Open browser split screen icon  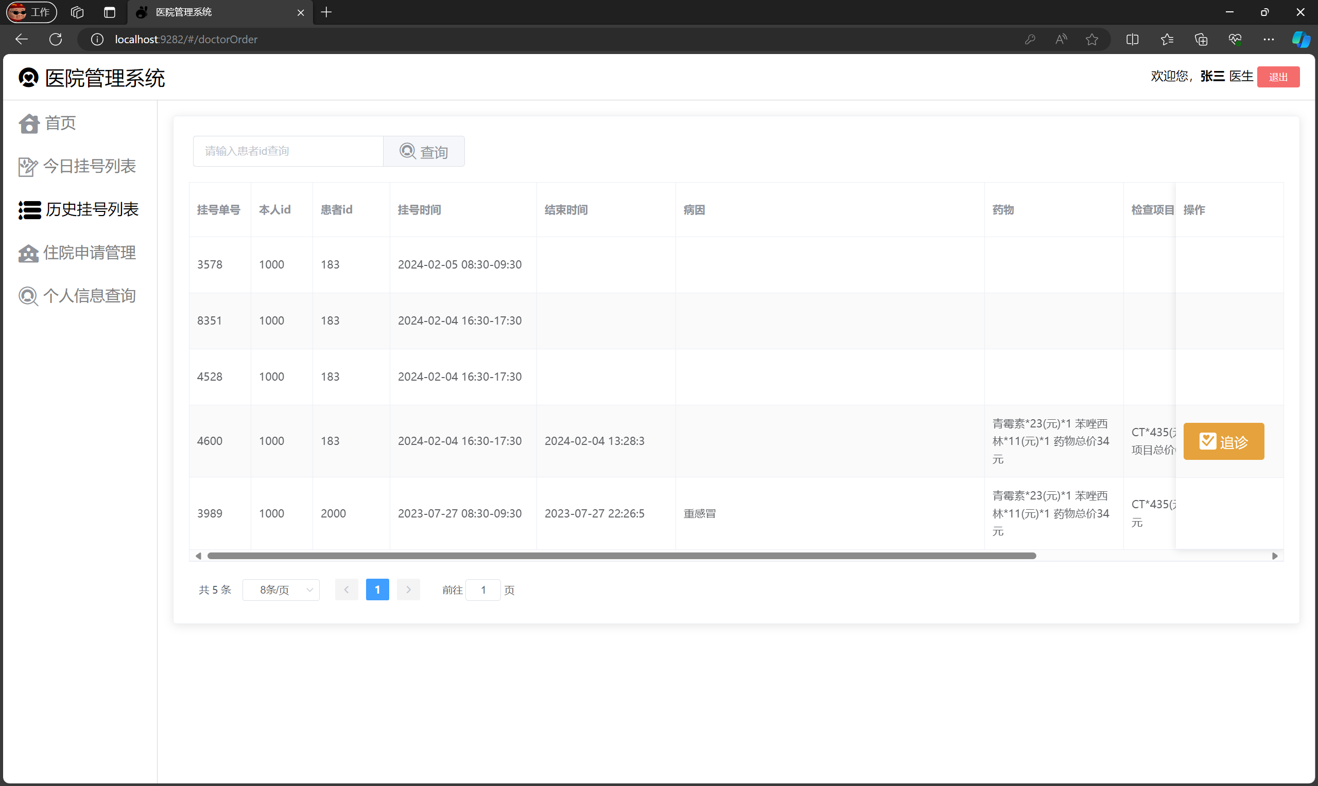(x=1132, y=39)
